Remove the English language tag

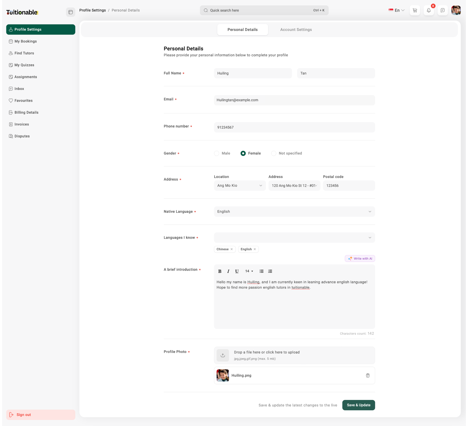(255, 249)
